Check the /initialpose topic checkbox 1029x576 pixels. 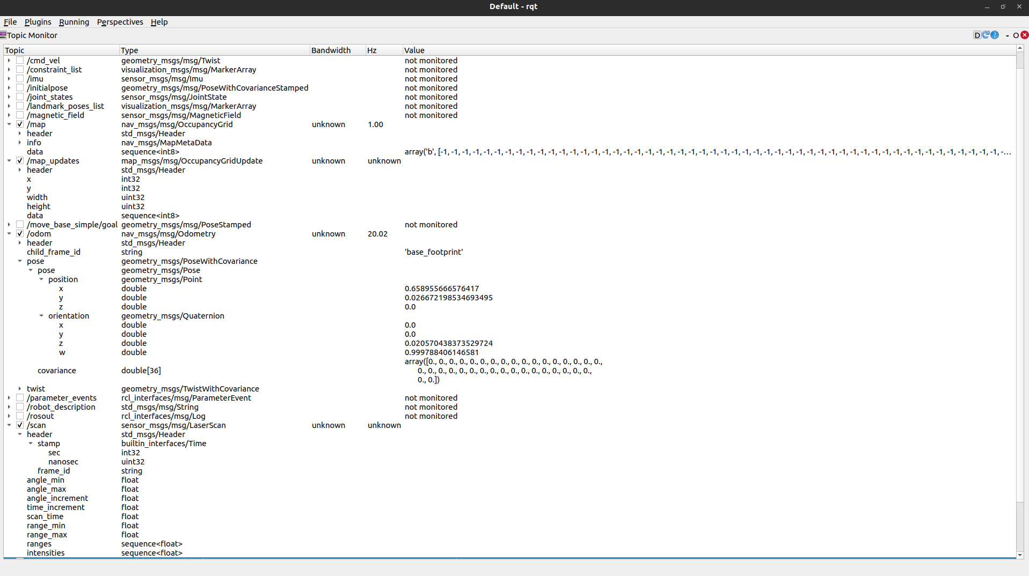pos(19,87)
